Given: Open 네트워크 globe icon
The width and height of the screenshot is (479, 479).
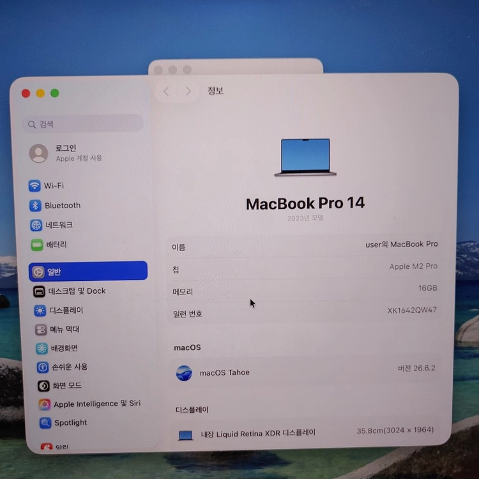Looking at the screenshot, I should pos(36,225).
